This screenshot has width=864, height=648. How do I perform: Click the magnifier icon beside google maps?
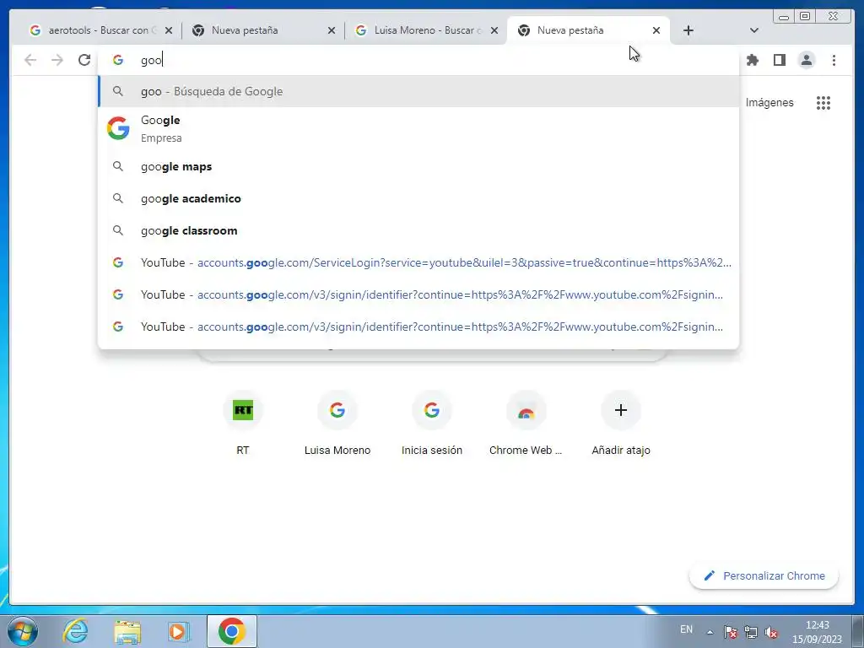(x=118, y=166)
